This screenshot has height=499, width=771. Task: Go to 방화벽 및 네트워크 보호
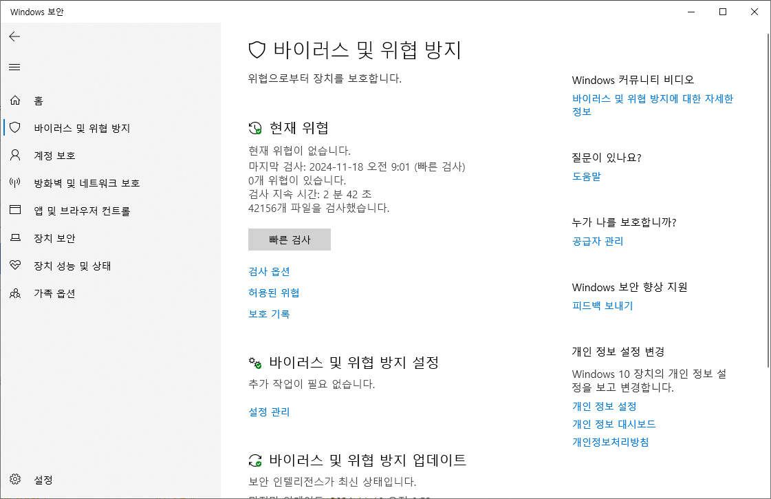pos(111,183)
